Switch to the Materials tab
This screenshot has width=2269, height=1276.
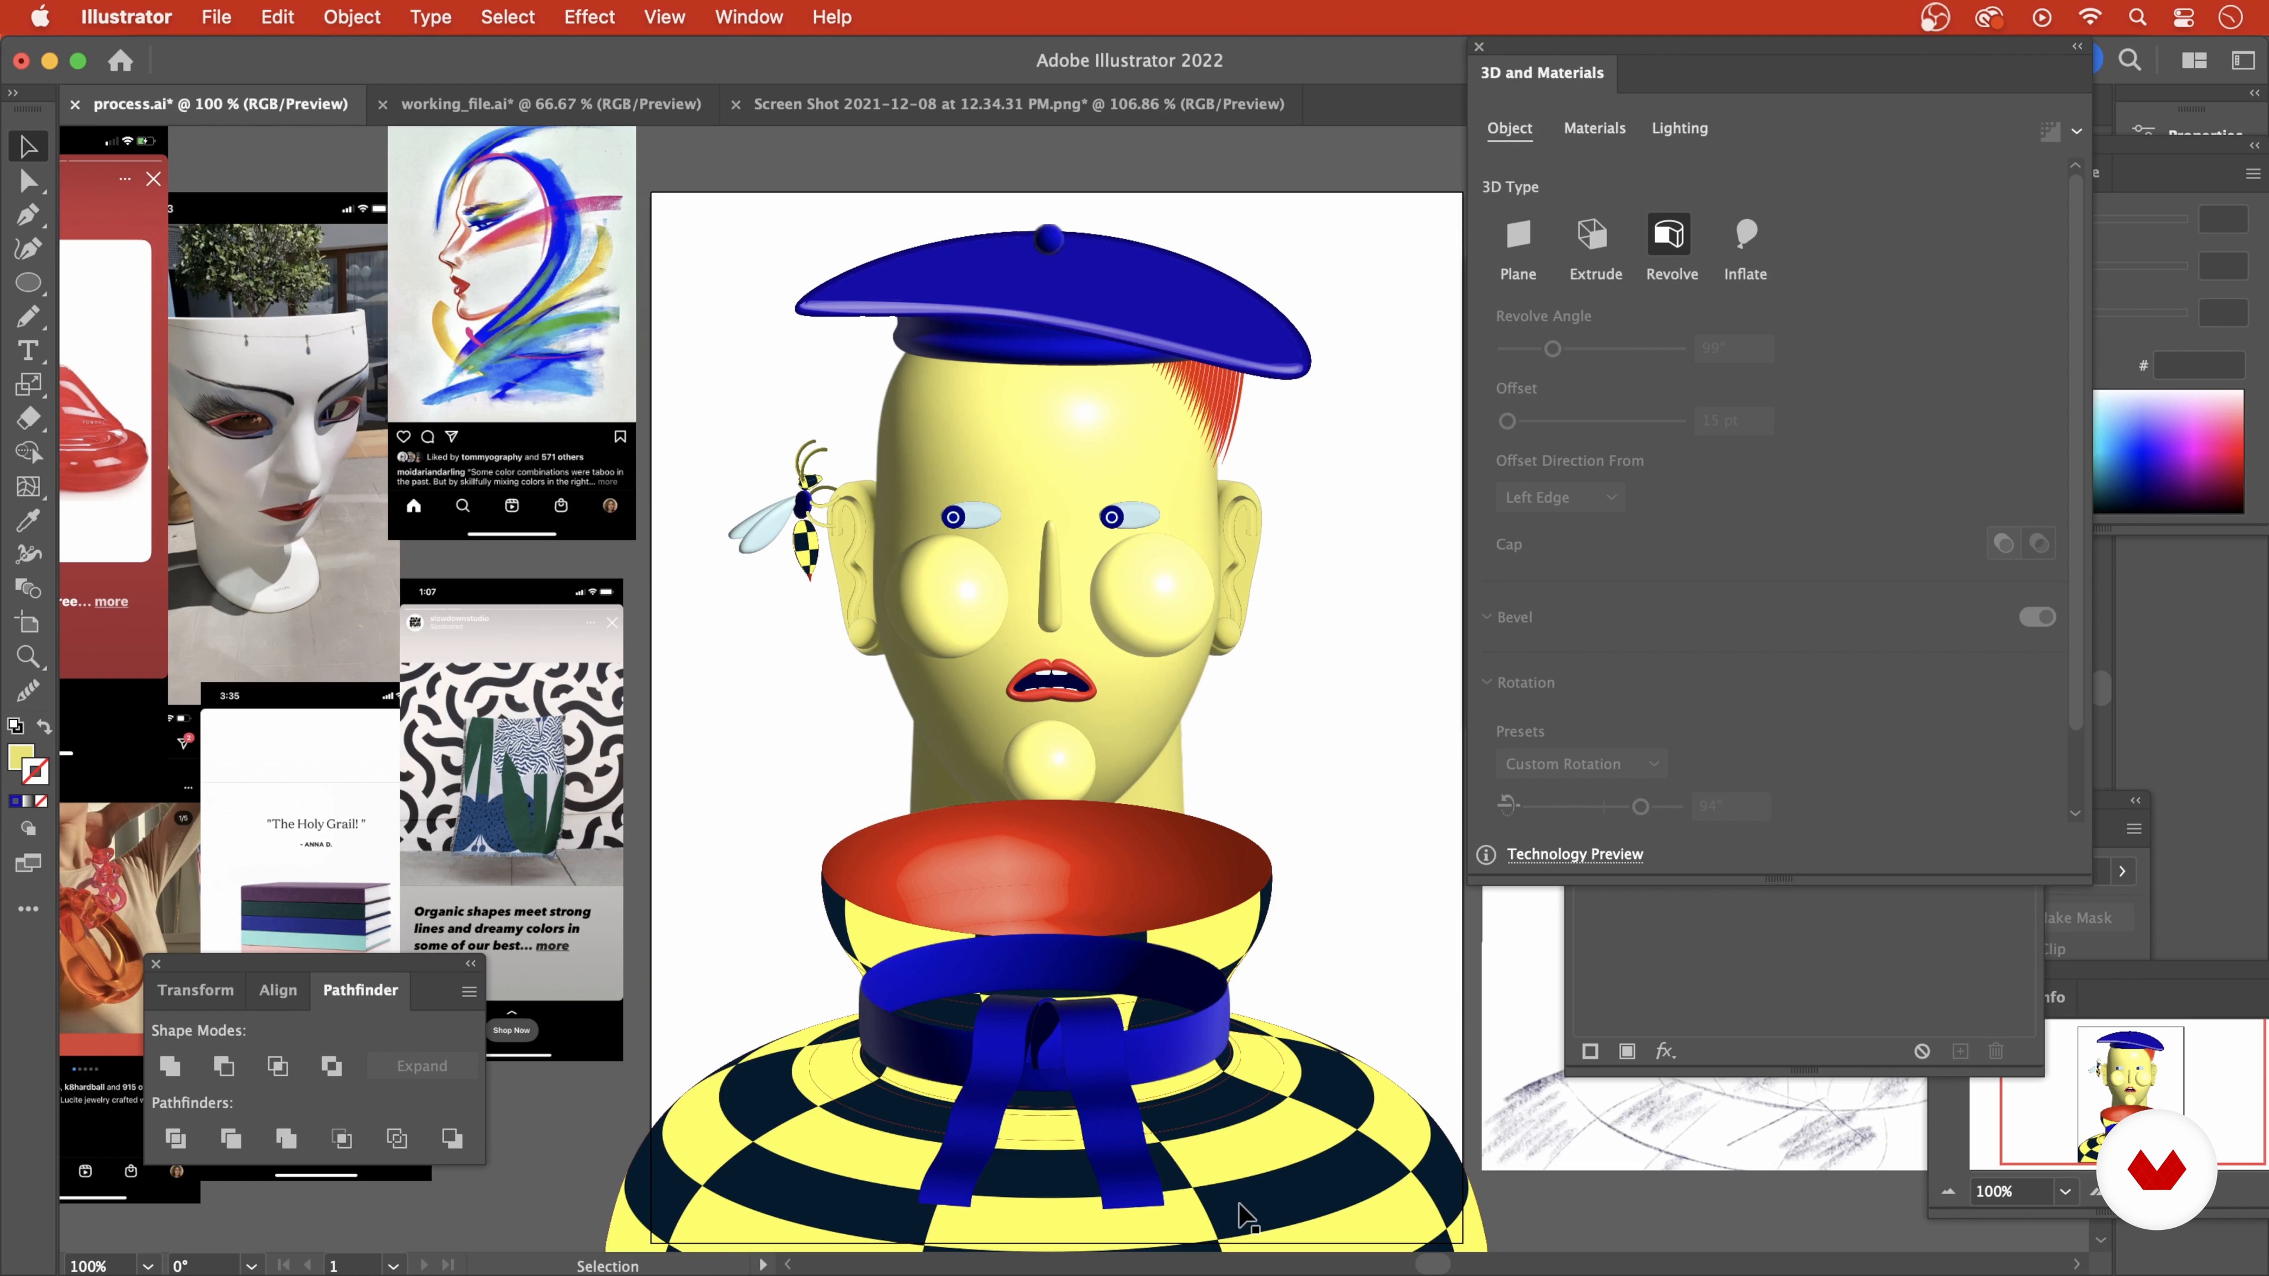(1594, 128)
